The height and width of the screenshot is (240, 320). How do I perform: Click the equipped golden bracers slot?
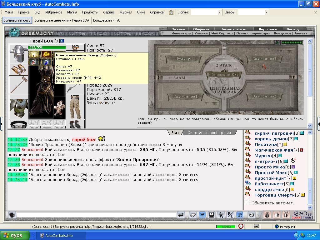pyautogui.click(x=18, y=69)
